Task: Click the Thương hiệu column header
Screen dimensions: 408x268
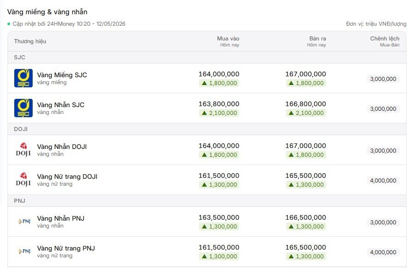Action: (30, 41)
